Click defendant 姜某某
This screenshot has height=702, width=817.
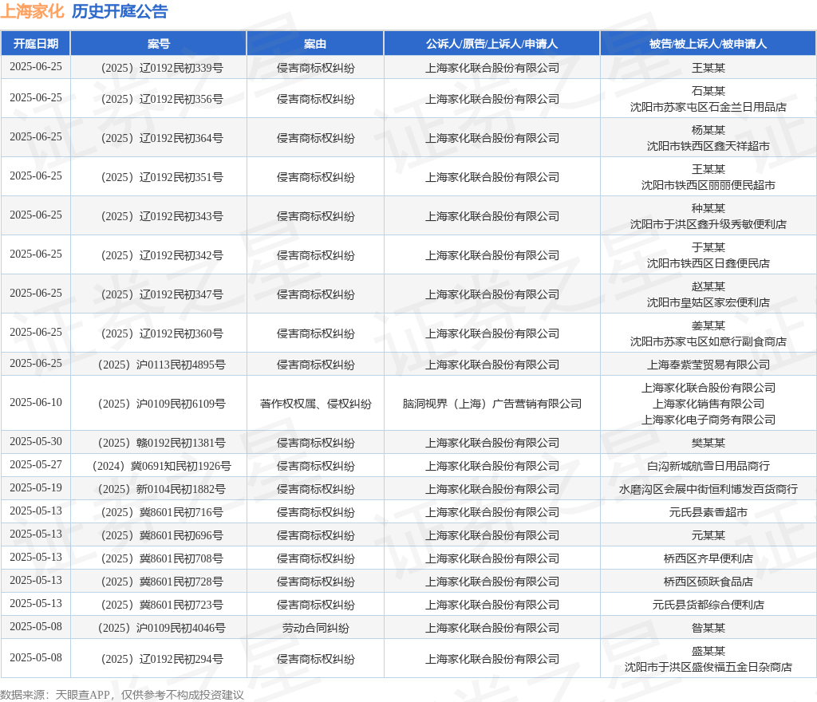click(x=708, y=325)
